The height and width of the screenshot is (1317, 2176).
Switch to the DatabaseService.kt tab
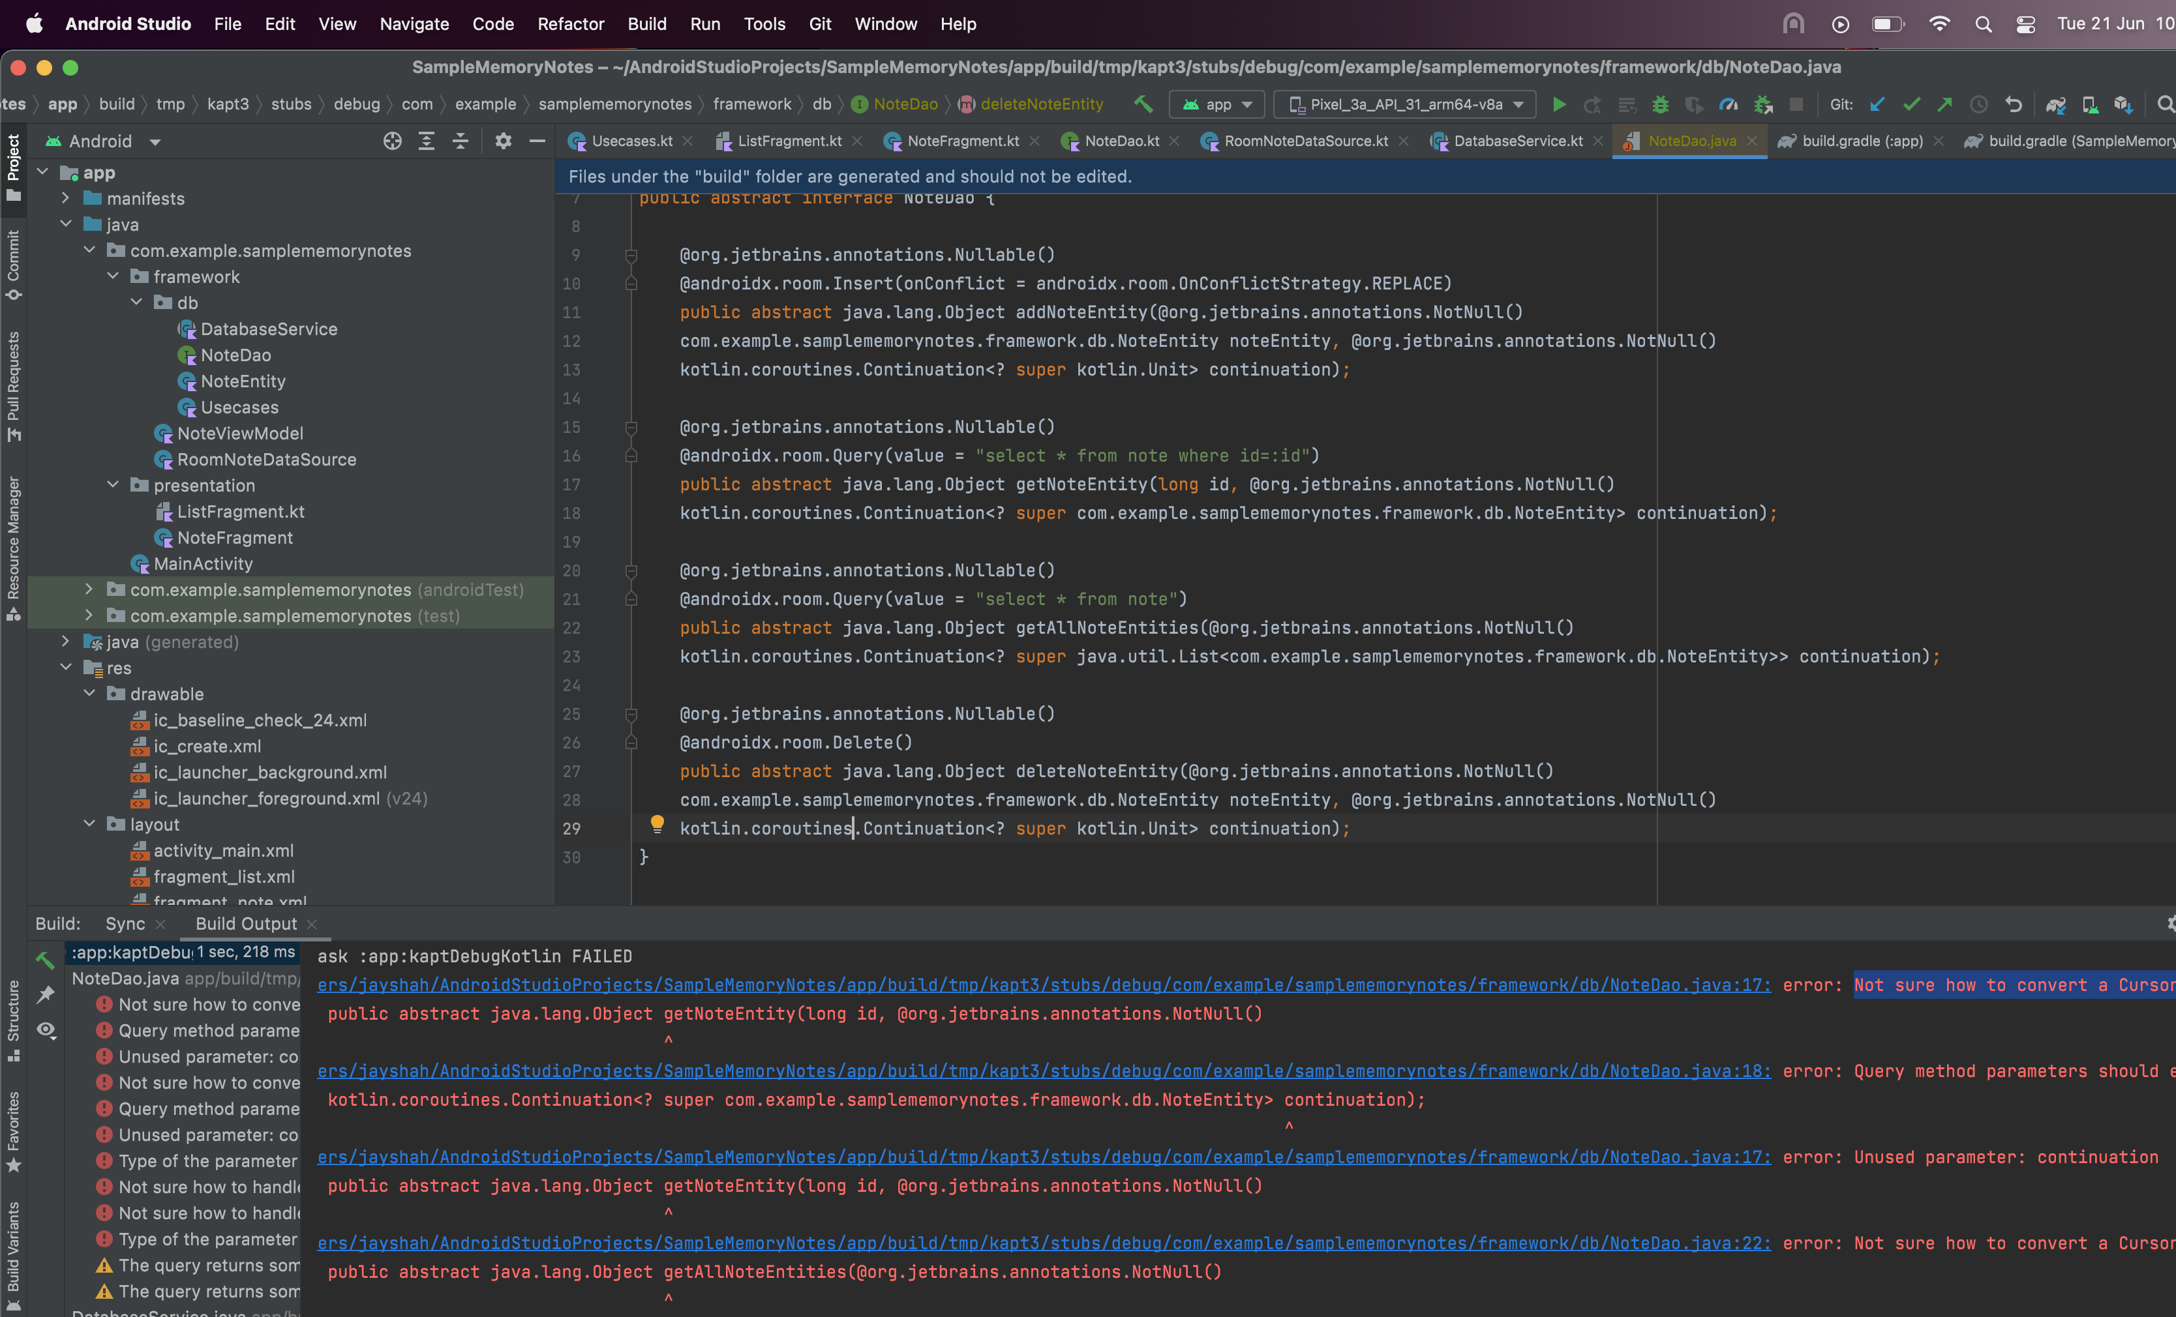tap(1517, 141)
